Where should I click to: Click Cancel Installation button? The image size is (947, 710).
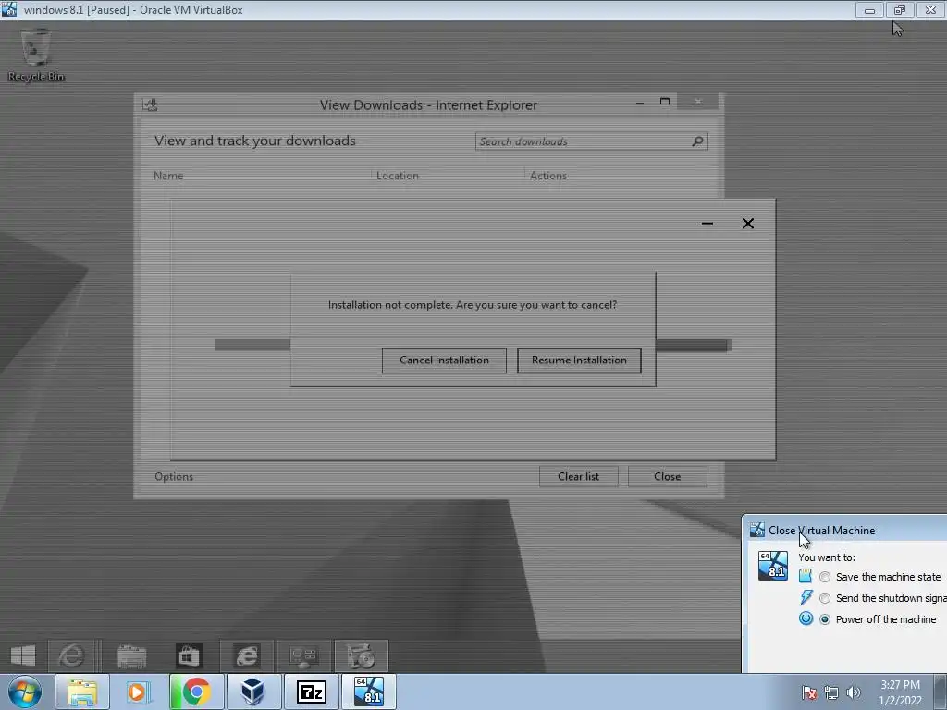[x=444, y=361]
